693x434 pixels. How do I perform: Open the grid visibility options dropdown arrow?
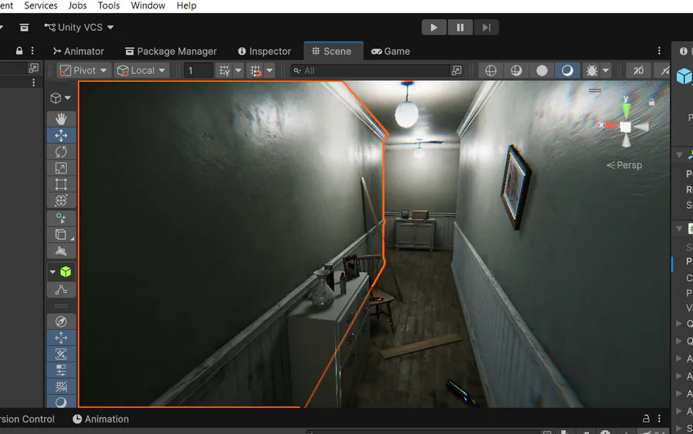(238, 70)
